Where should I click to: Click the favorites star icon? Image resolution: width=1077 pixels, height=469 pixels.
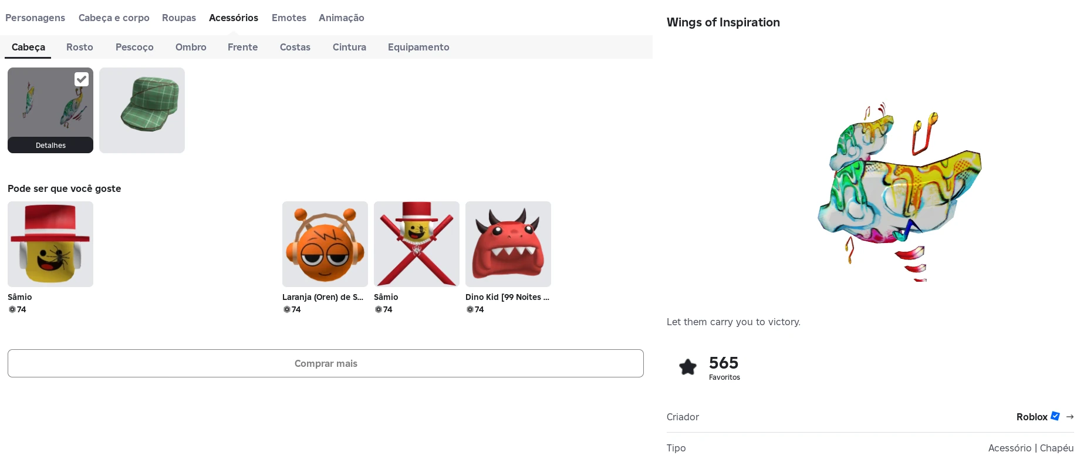[687, 366]
